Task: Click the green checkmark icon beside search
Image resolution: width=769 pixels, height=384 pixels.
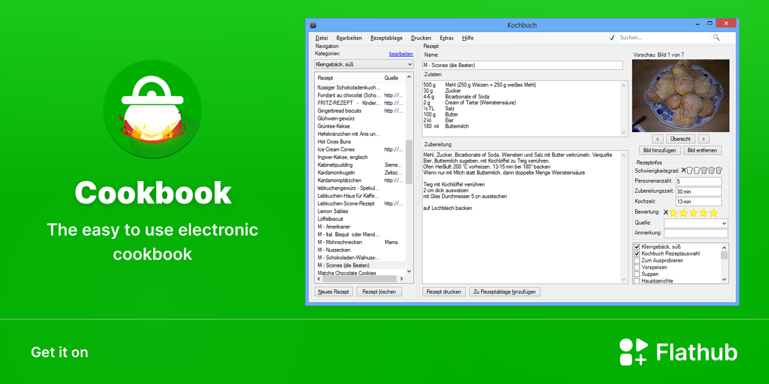Action: click(x=612, y=38)
